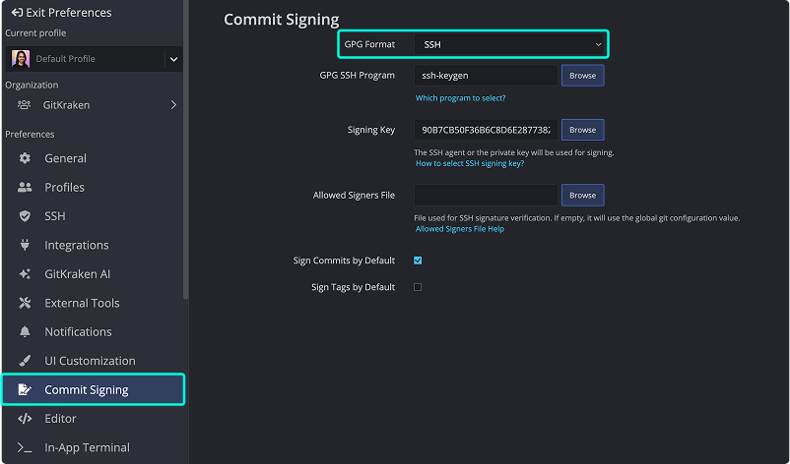
Task: Click the Integrations plug icon
Action: [25, 245]
